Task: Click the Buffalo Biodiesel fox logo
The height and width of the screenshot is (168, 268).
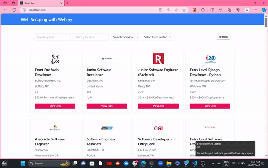Action: click(x=55, y=59)
